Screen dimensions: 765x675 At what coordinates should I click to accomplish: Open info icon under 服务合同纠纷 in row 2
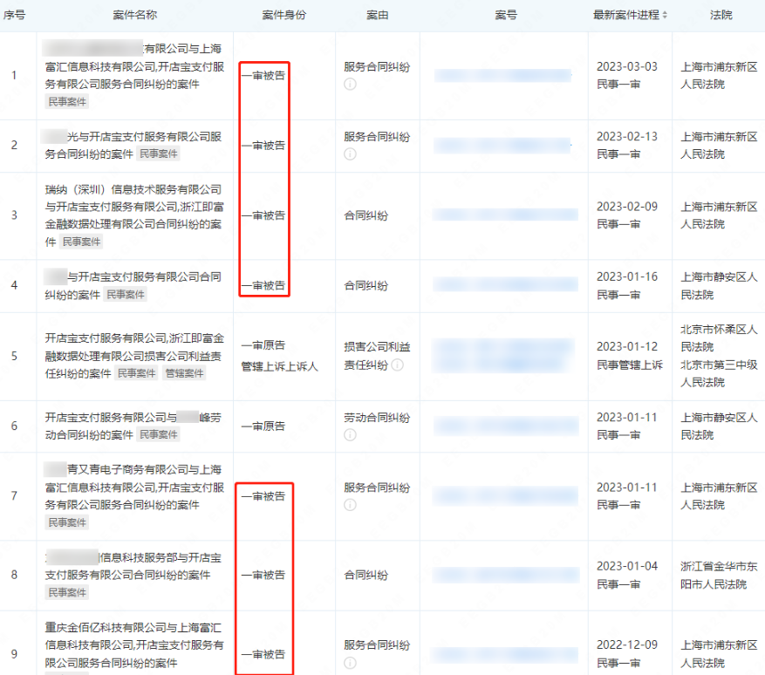[x=350, y=154]
